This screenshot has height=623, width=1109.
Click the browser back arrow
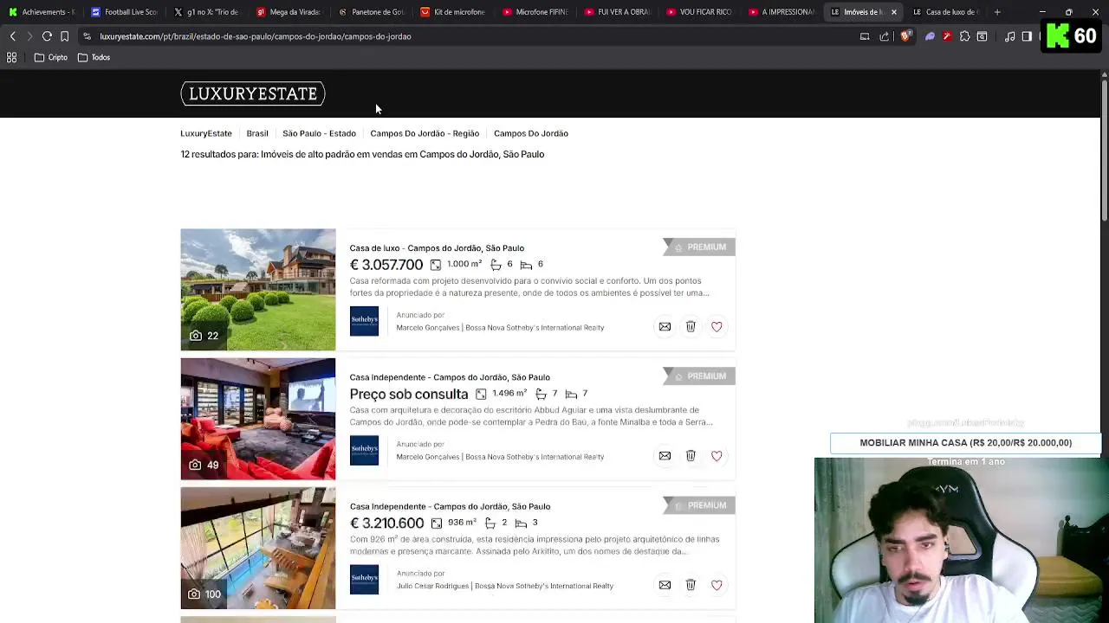point(12,36)
